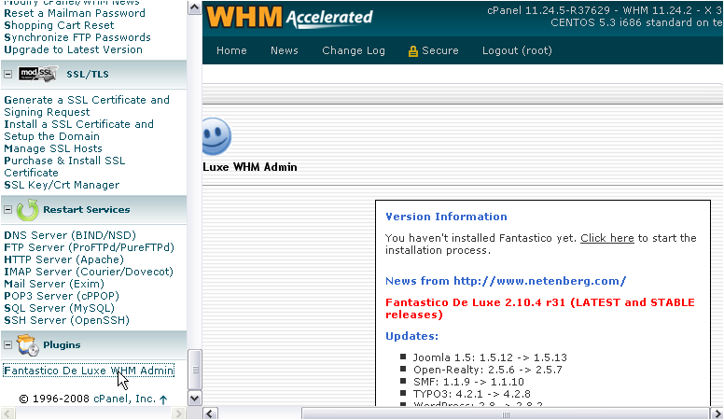Click the padlock icon next to Secure
This screenshot has width=724, height=420.
(412, 51)
